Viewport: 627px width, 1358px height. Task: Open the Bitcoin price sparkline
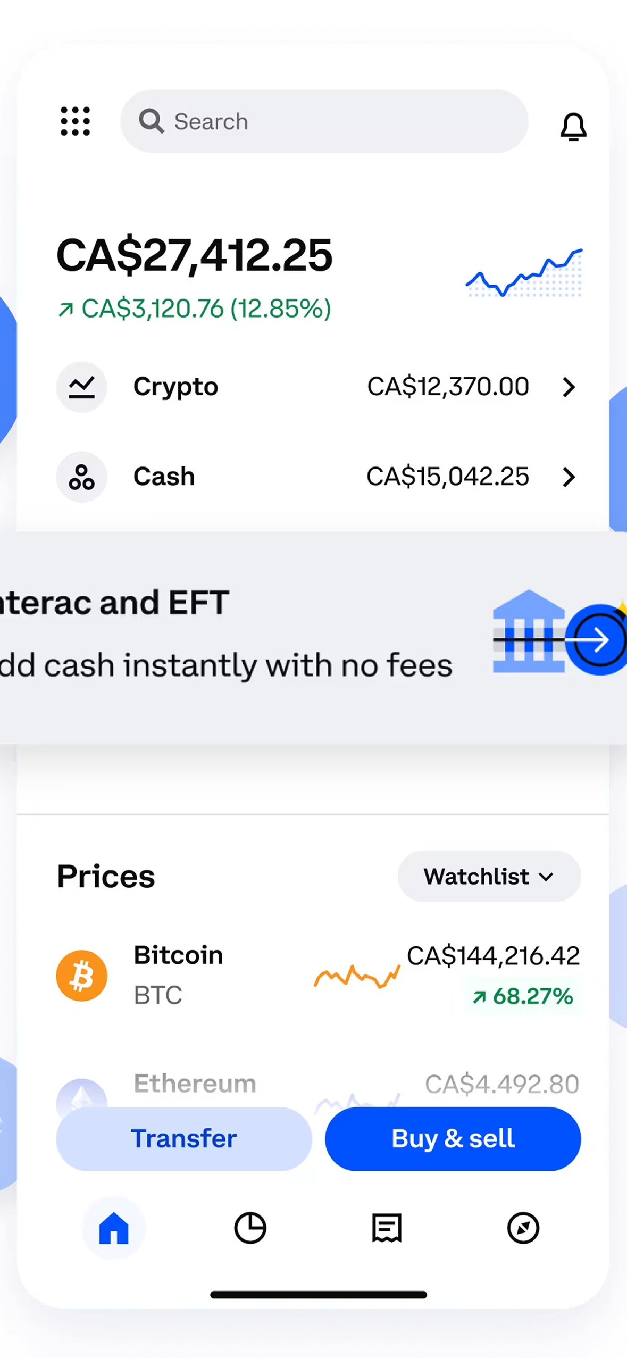pos(356,976)
